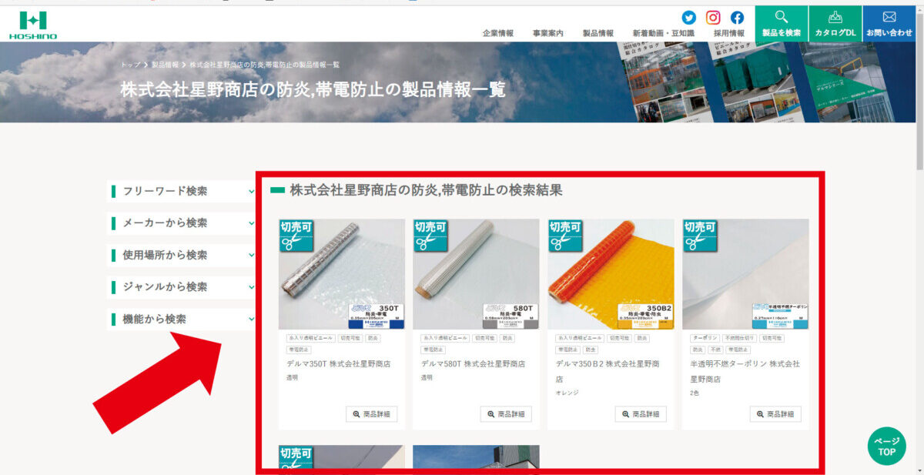Click 商品詳細 button for 半透明不燃ターポリン
The image size is (924, 475).
(x=775, y=414)
